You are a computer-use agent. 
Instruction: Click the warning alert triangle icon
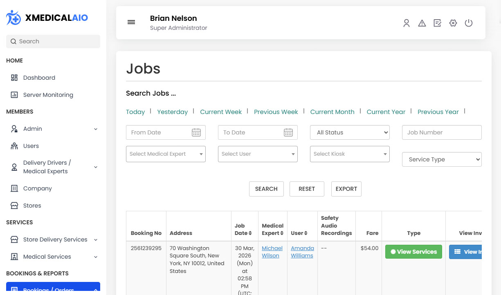pos(422,23)
